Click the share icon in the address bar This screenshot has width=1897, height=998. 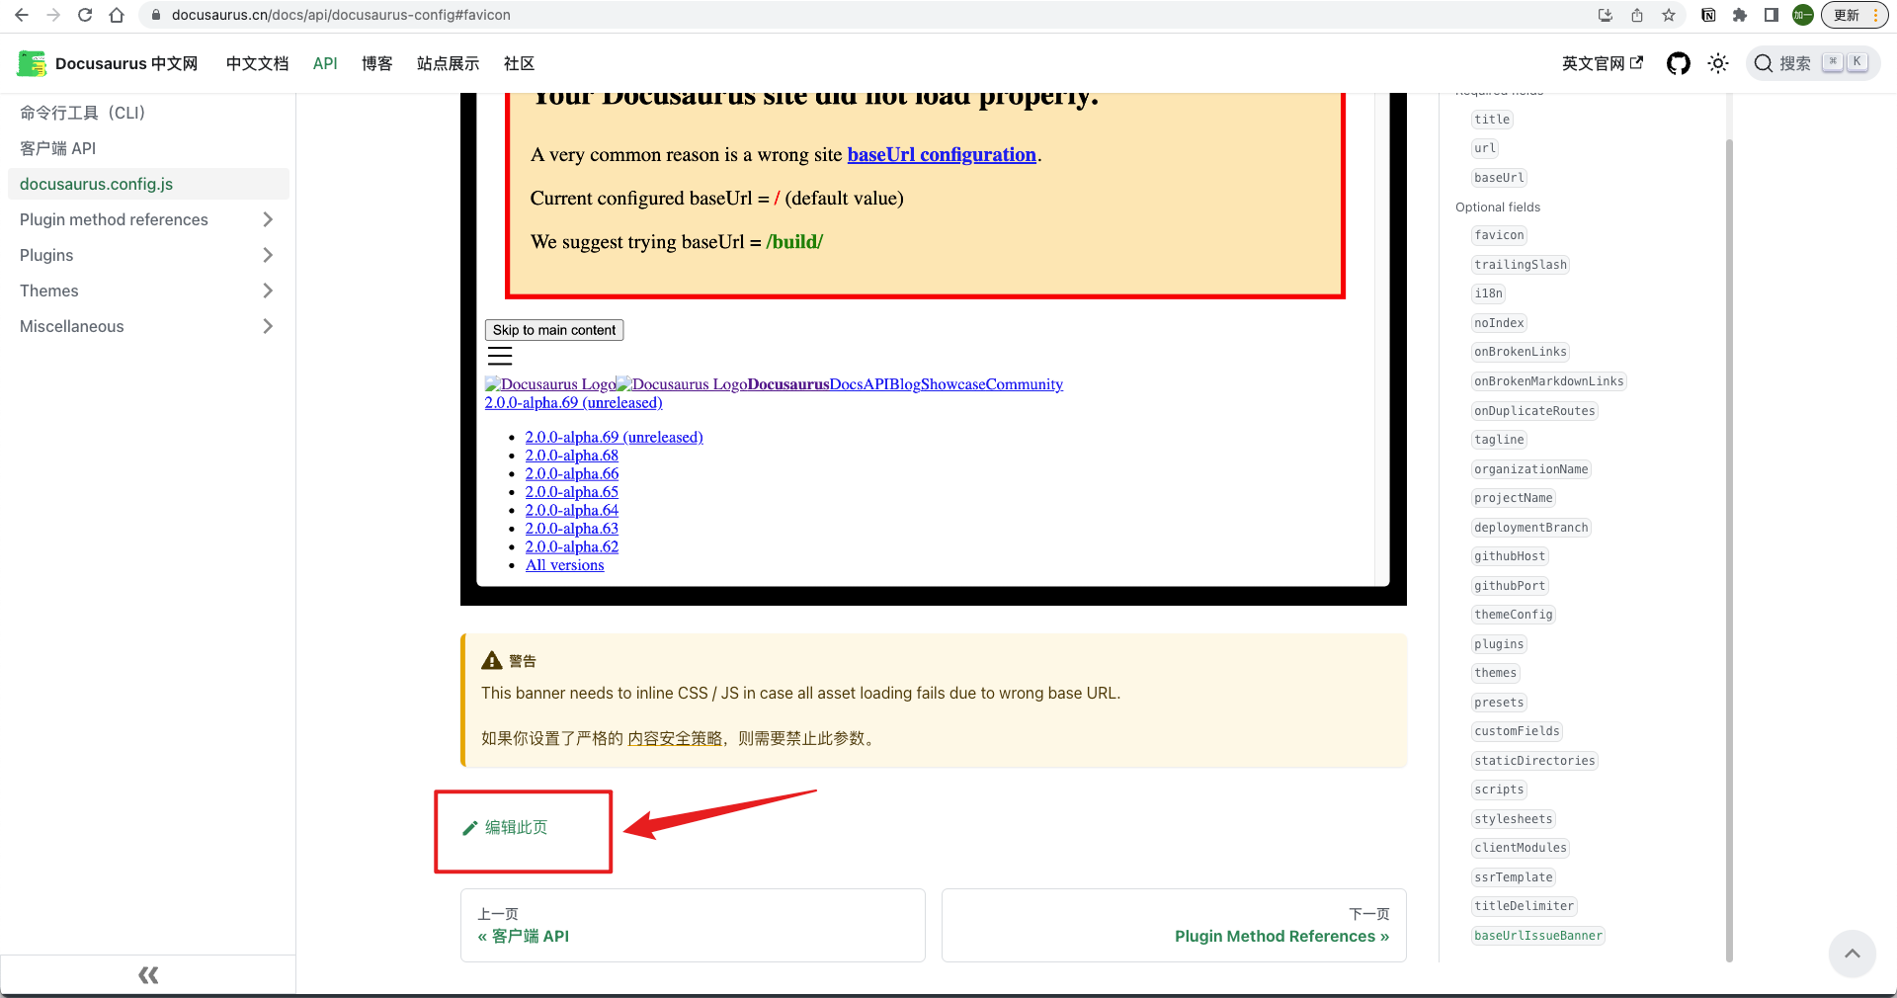pos(1637,15)
